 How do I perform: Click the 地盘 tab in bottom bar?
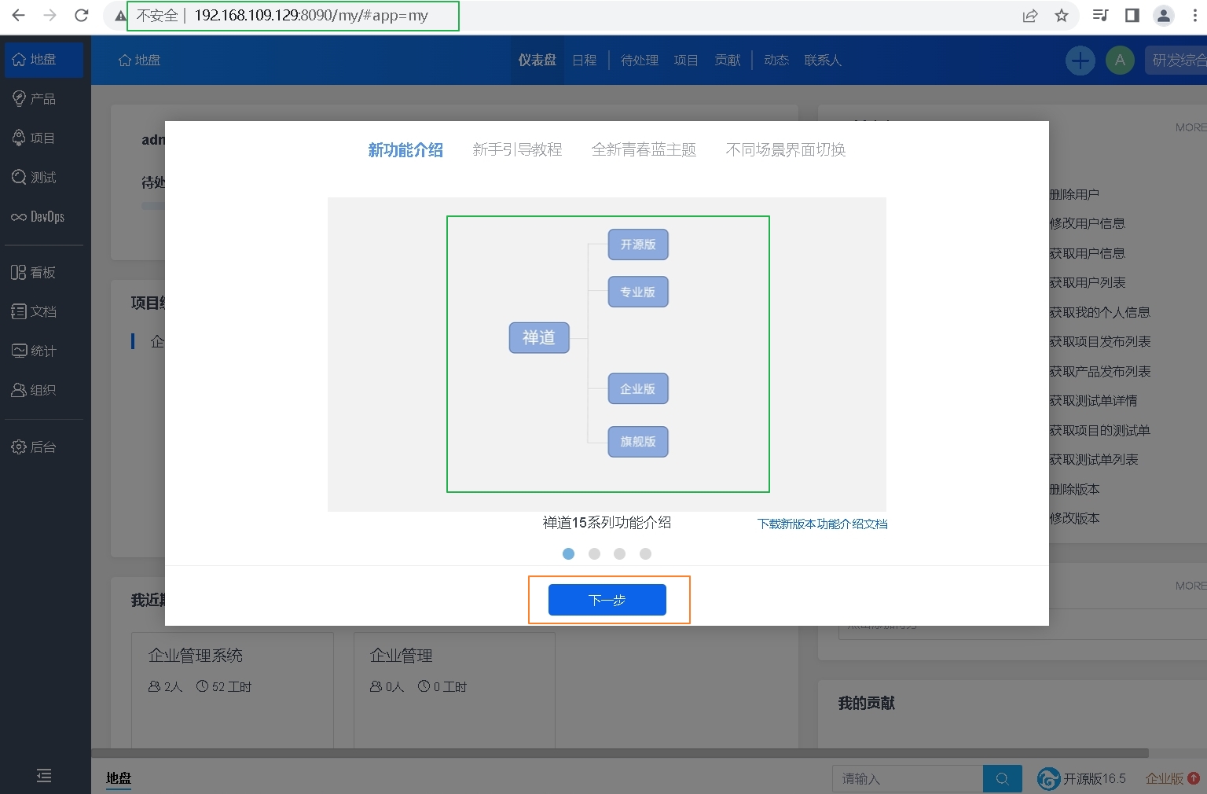coord(119,777)
